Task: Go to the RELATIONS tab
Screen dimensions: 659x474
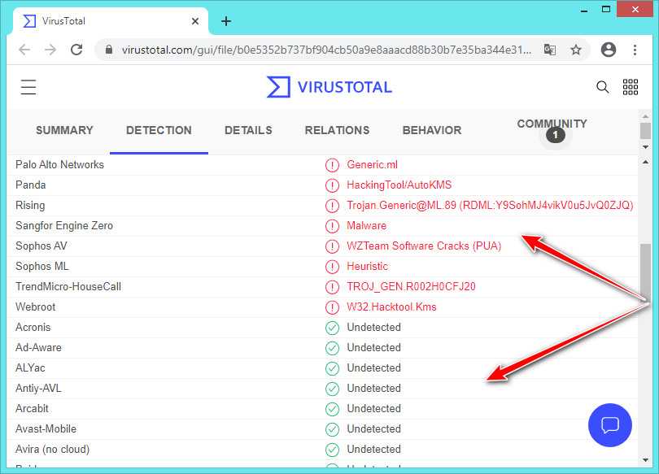Action: coord(337,130)
